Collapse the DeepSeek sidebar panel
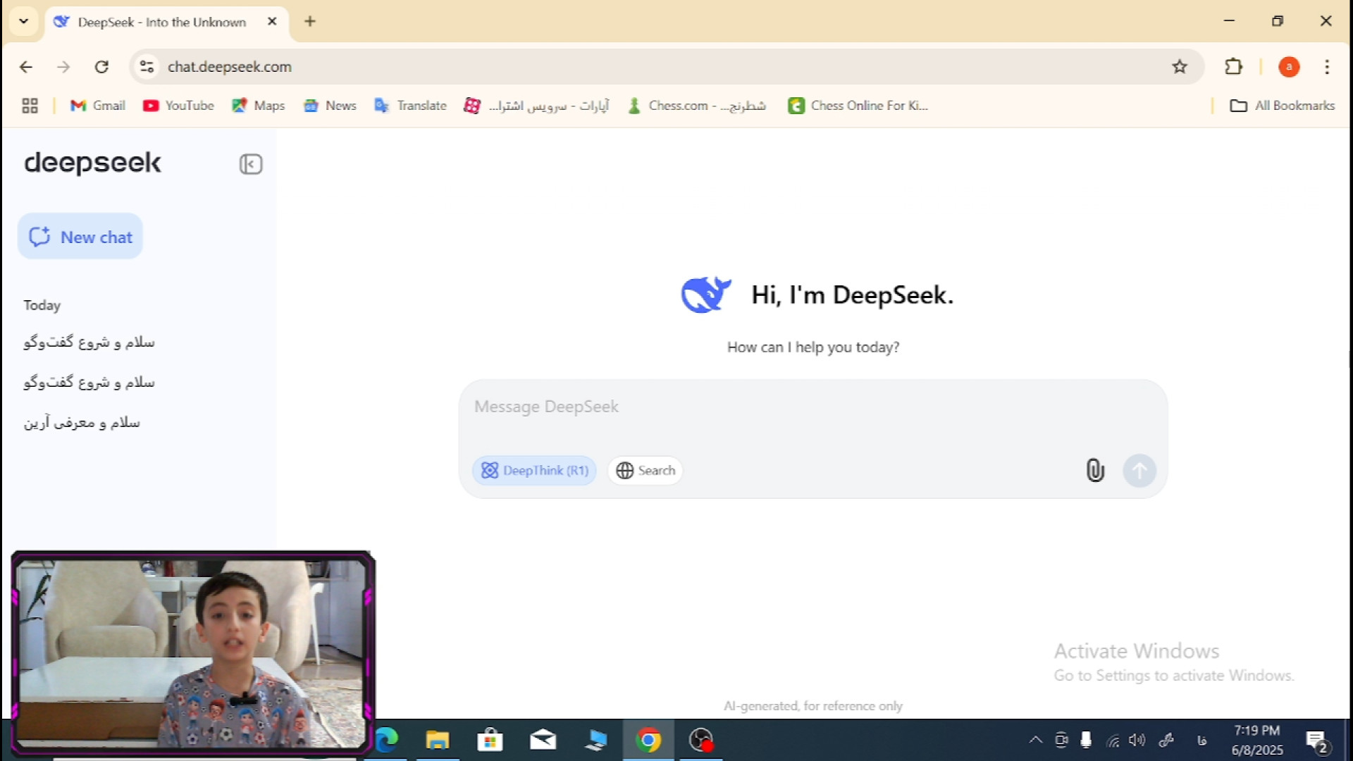The image size is (1353, 761). [x=250, y=164]
